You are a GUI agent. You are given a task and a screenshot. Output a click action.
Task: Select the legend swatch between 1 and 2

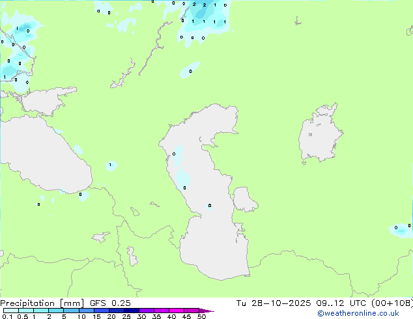pos(41,311)
